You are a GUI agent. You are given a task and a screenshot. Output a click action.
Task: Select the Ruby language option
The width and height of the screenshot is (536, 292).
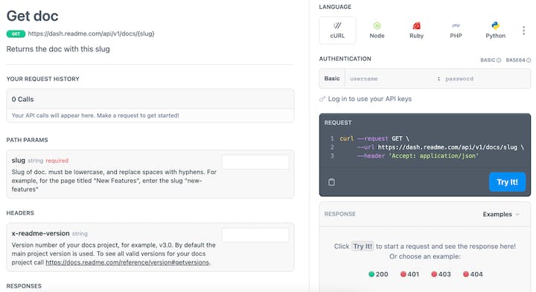tap(416, 30)
